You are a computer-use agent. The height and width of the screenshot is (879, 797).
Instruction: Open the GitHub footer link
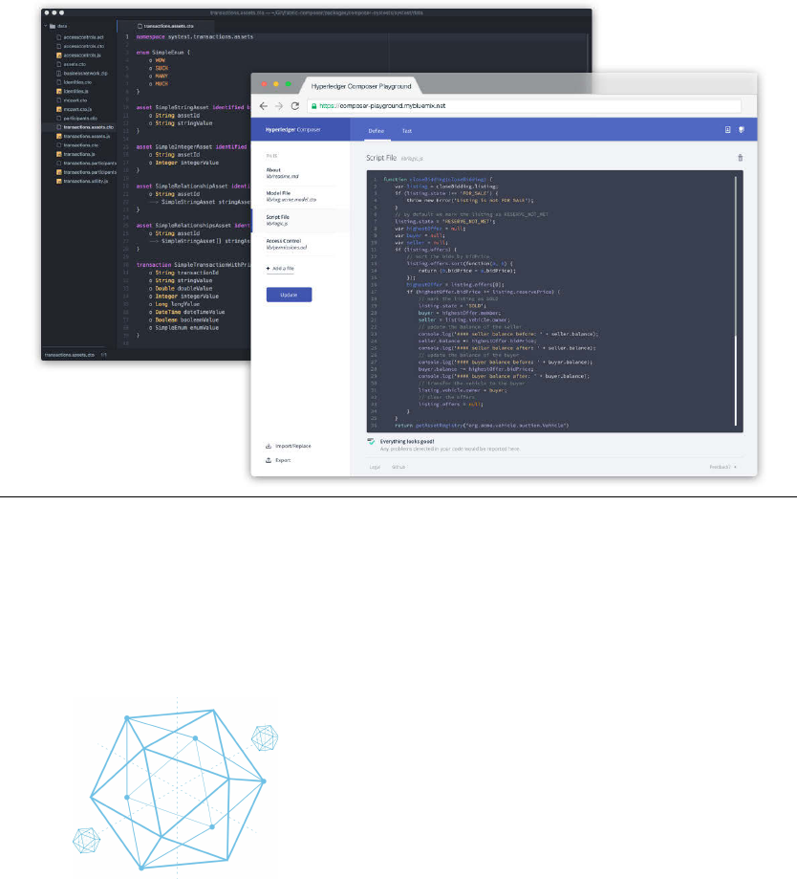(398, 467)
